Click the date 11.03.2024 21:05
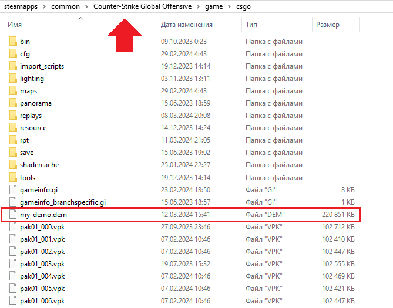The image size is (393, 308). [186, 140]
